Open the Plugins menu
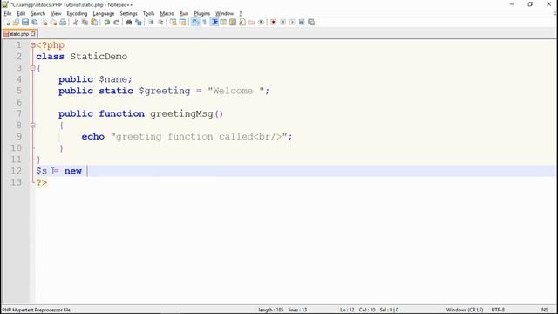The width and height of the screenshot is (558, 314). pos(201,14)
